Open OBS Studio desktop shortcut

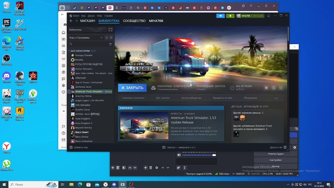7,60
